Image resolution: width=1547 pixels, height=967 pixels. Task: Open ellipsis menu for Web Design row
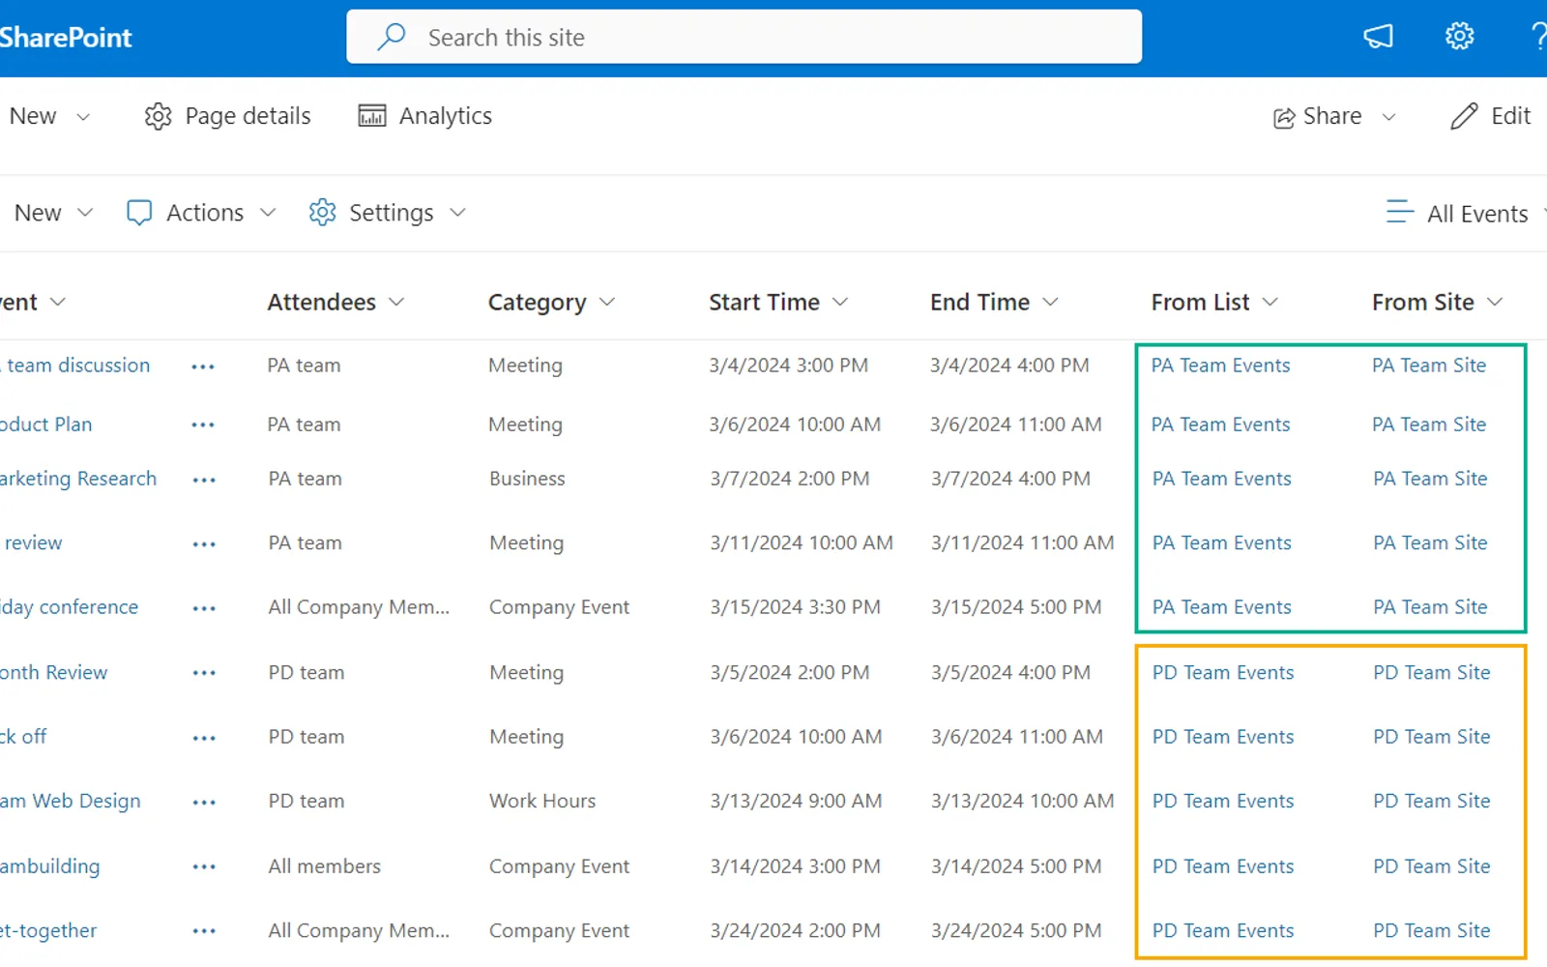(204, 803)
